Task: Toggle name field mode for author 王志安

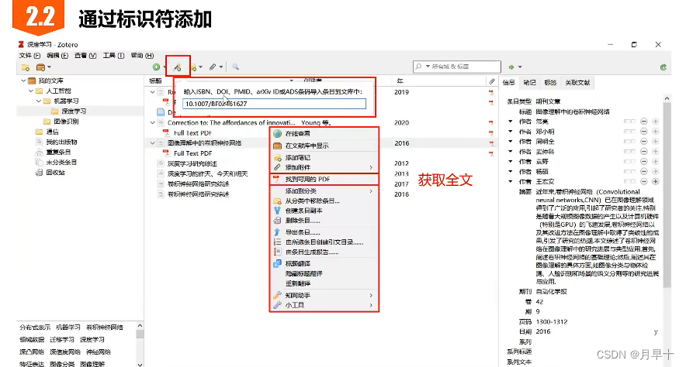Action: [629, 181]
